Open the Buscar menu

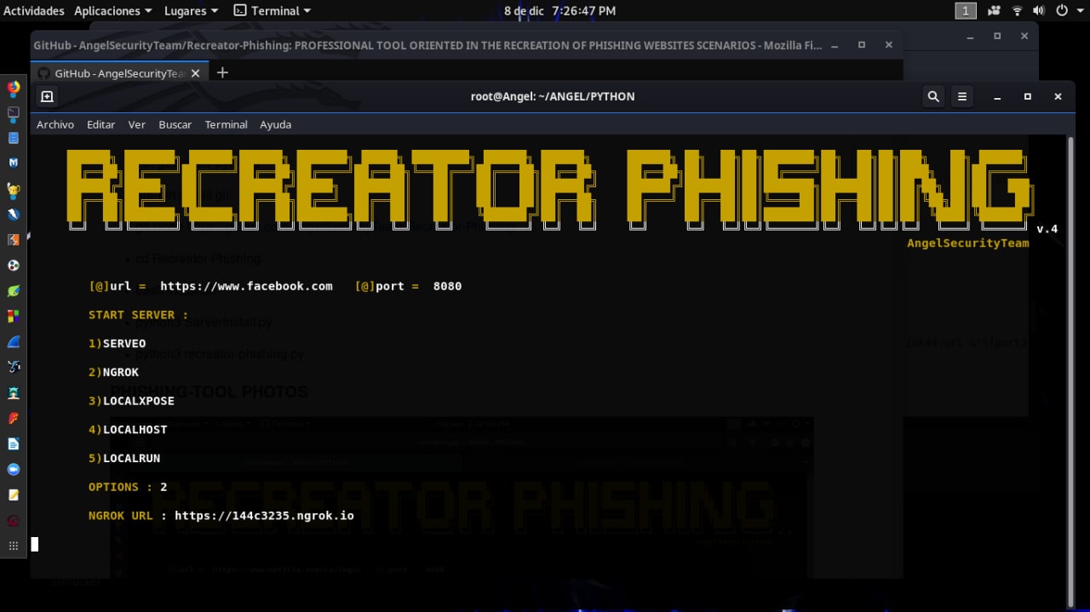tap(175, 124)
